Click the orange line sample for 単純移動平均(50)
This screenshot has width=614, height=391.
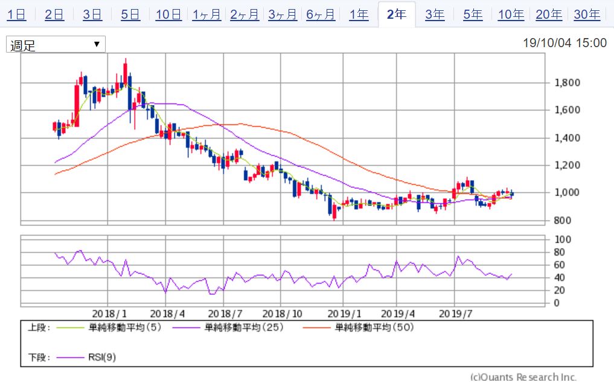pos(316,328)
